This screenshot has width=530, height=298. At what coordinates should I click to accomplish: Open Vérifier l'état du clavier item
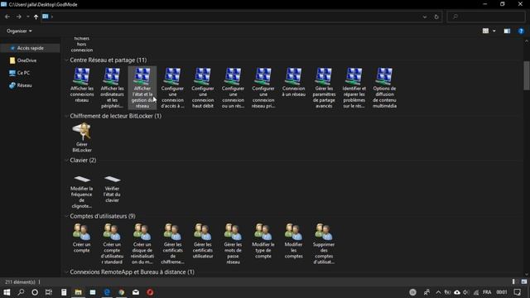(112, 189)
